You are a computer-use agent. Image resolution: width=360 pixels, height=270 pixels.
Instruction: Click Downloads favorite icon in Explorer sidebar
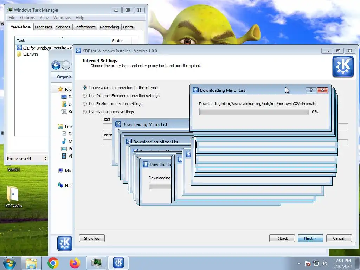(64, 104)
